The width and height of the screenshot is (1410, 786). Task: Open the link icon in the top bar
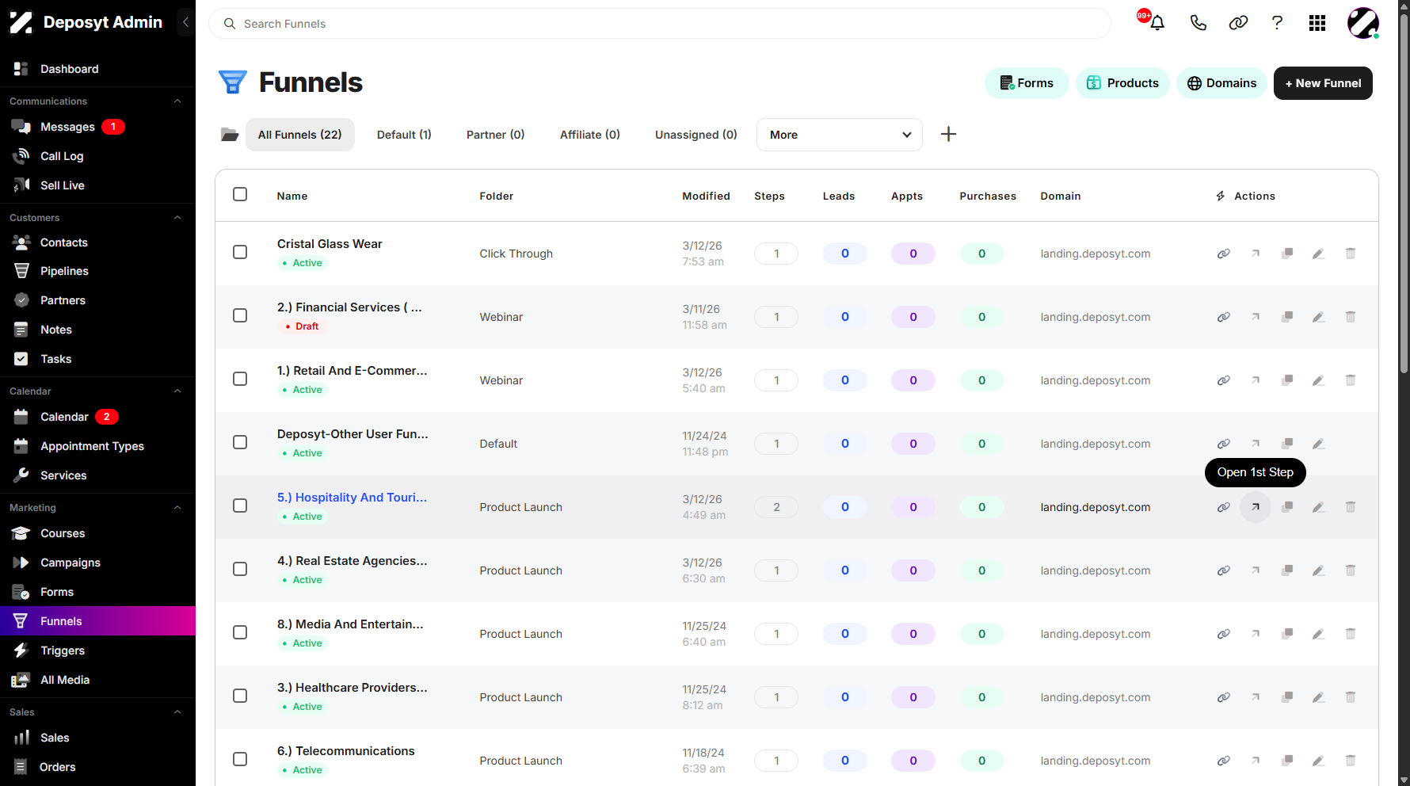[1238, 23]
